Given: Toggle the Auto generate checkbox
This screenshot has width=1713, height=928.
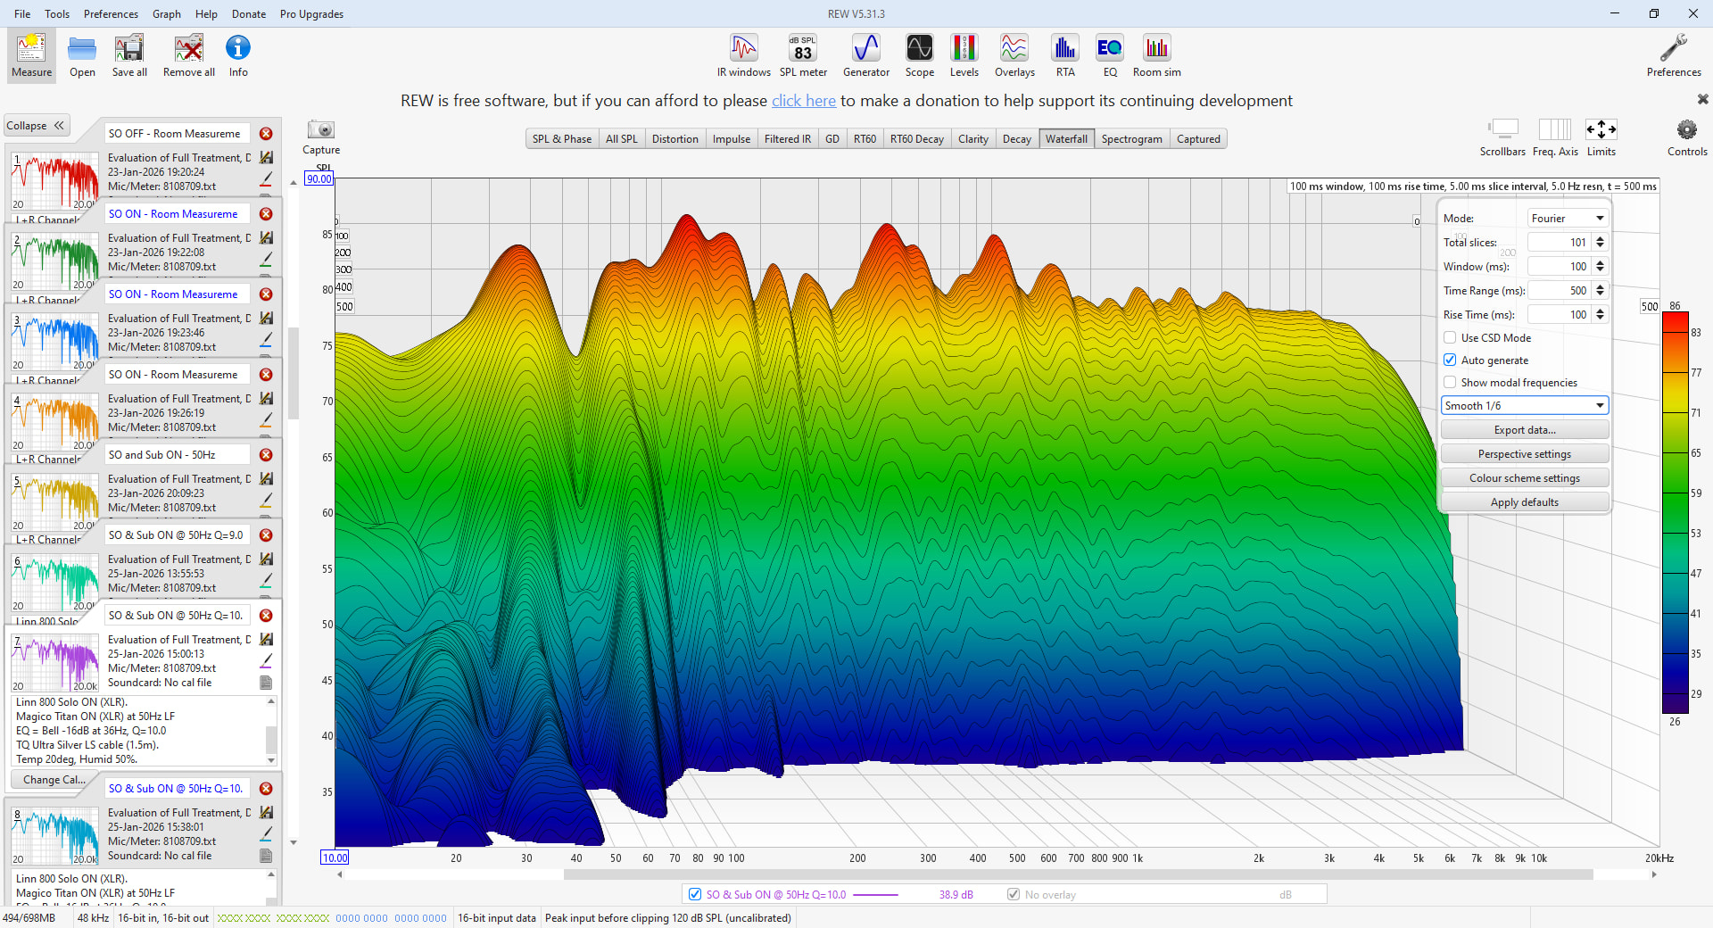Looking at the screenshot, I should pos(1451,360).
